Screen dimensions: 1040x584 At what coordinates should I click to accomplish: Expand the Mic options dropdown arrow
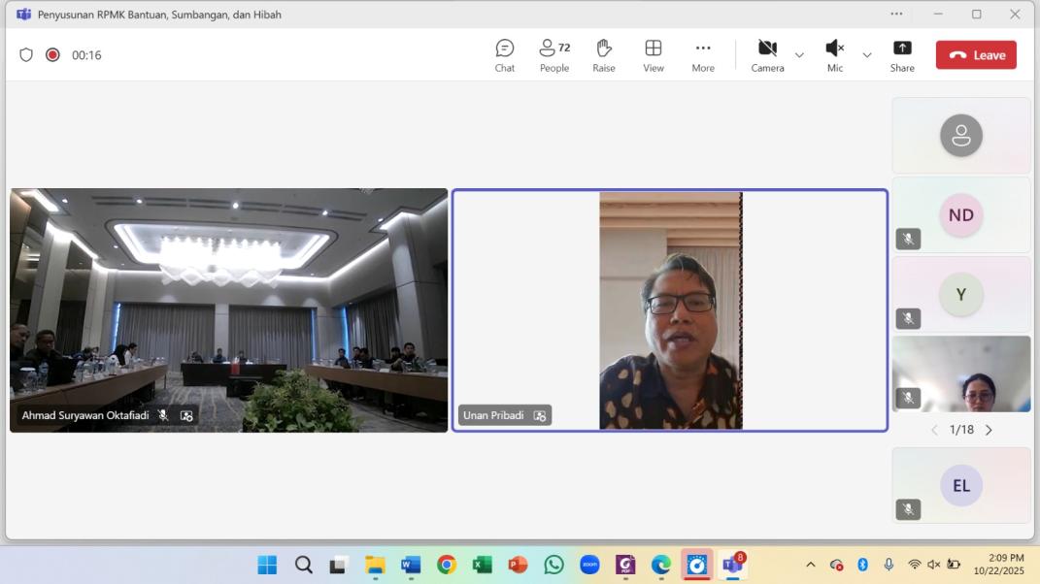(867, 55)
